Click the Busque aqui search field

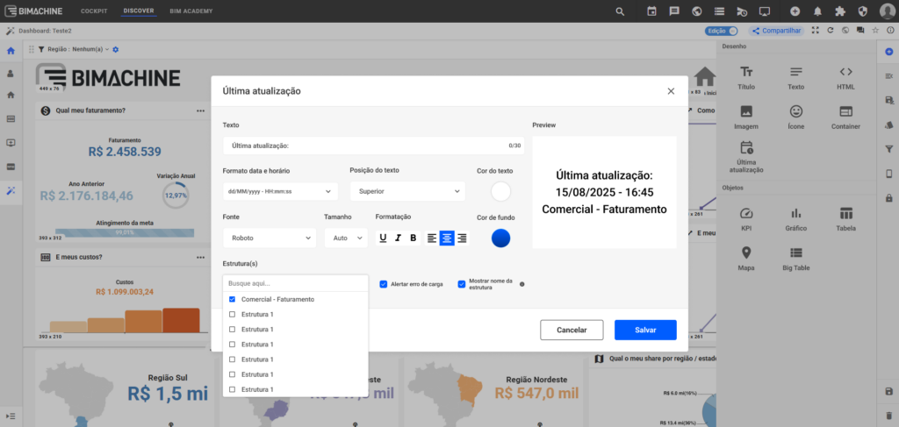tap(294, 283)
